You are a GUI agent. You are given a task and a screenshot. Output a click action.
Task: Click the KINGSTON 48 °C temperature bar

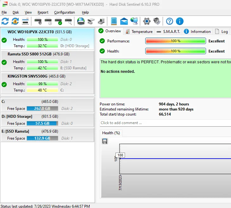(x=42, y=90)
